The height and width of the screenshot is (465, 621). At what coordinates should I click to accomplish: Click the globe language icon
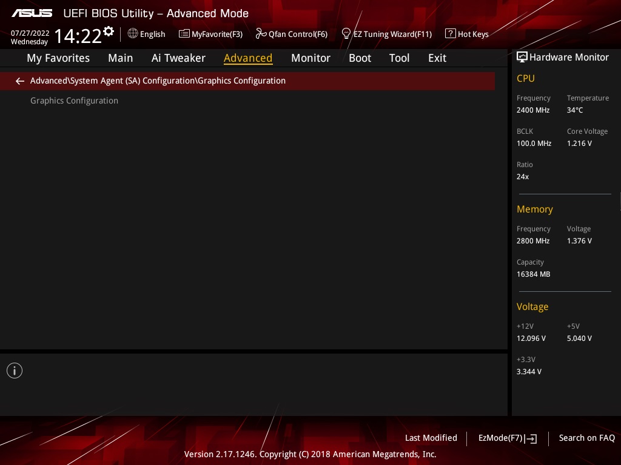point(133,34)
